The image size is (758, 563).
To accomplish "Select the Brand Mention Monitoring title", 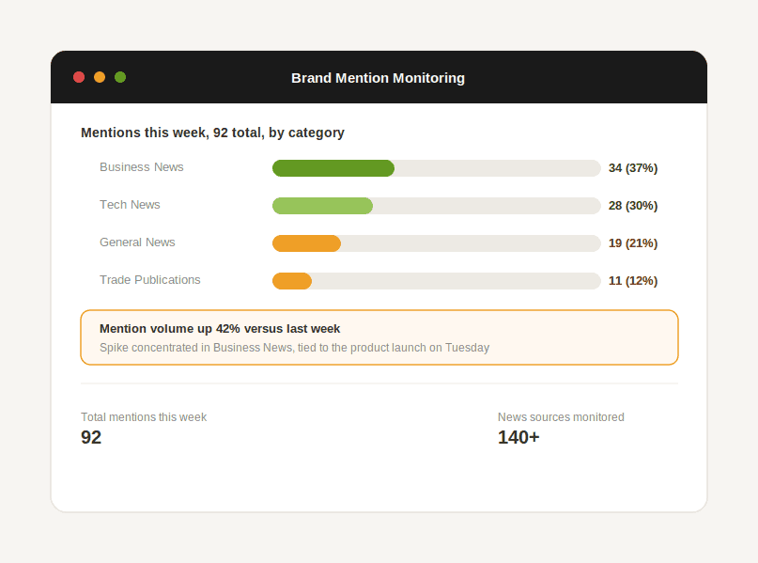I will click(378, 78).
